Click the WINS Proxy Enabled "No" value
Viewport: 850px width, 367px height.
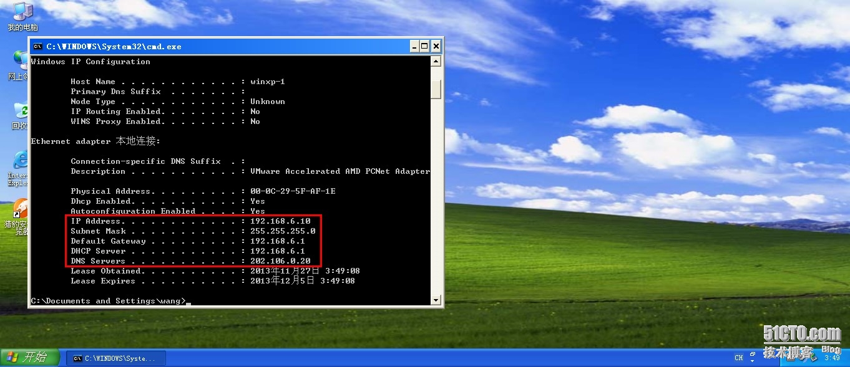point(255,122)
